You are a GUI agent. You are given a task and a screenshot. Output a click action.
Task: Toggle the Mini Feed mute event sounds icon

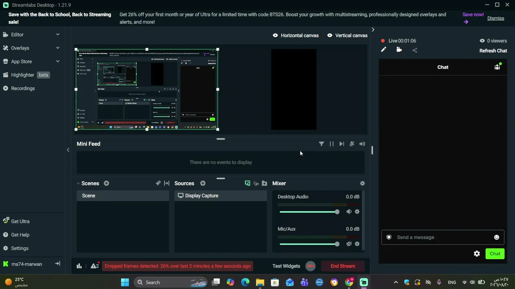352,144
